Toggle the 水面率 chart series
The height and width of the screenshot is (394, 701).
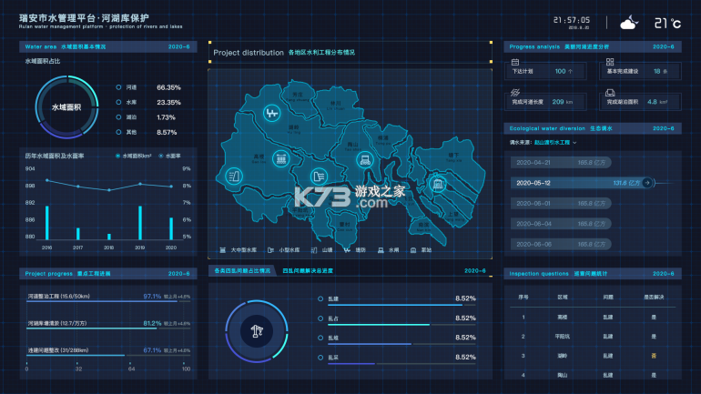170,156
